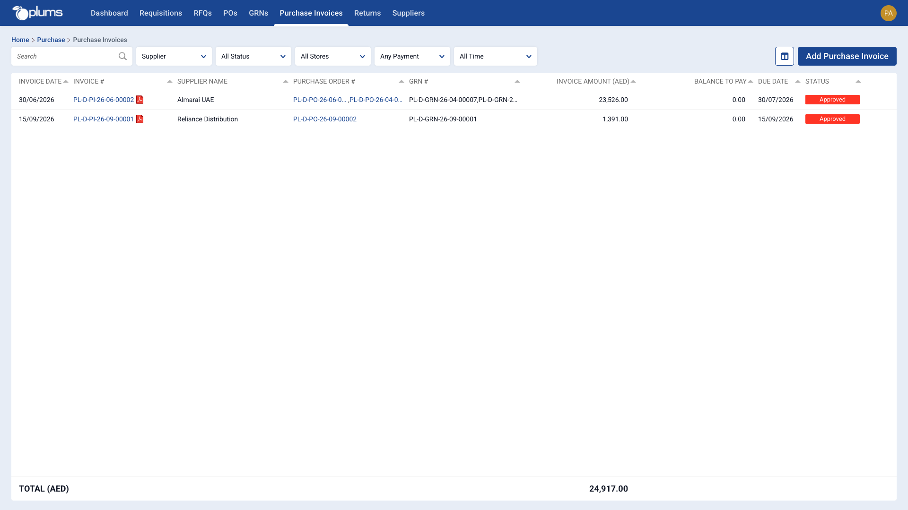The width and height of the screenshot is (908, 510).
Task: Click GRN PL-D-GRN-26-09-00001 cell
Action: click(443, 119)
